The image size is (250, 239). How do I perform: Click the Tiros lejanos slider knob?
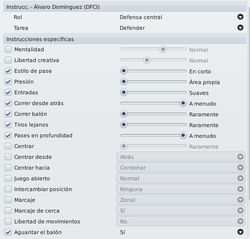tap(124, 125)
